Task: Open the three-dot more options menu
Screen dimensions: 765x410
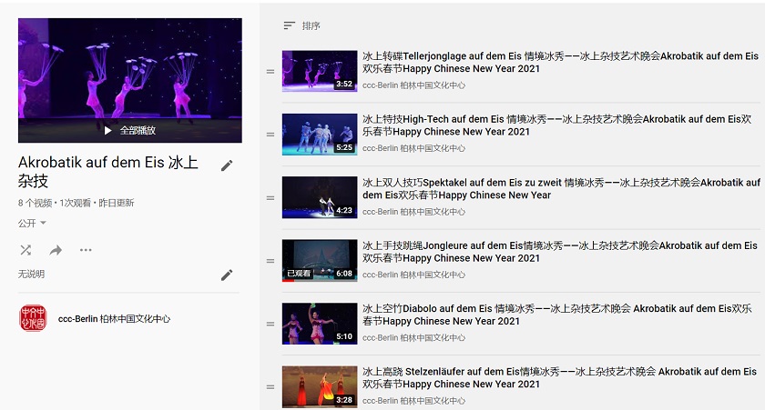Action: tap(86, 250)
